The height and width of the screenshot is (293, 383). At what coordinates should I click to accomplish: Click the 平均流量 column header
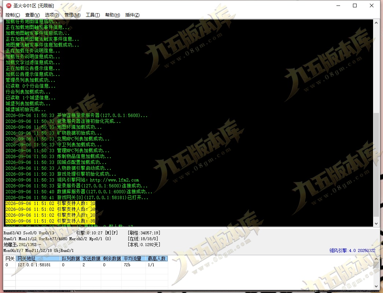point(132,259)
